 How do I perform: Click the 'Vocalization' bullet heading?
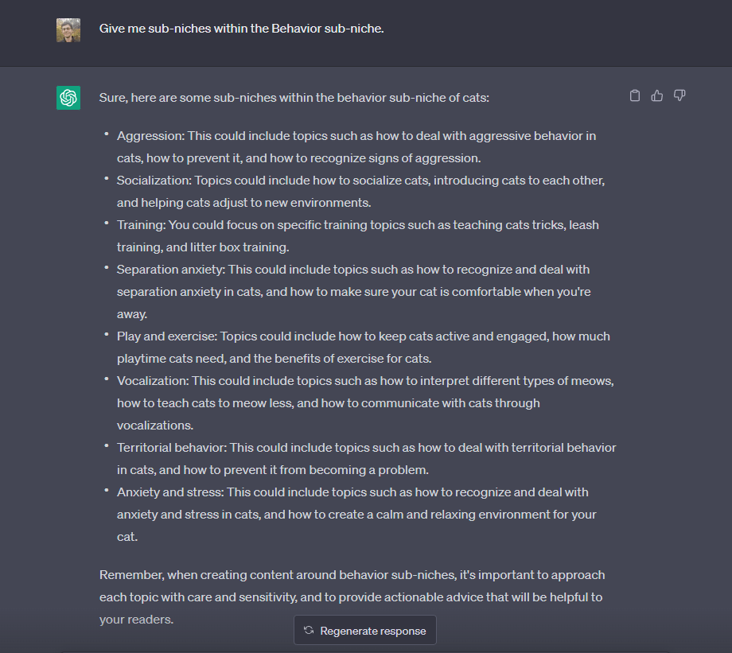(151, 381)
